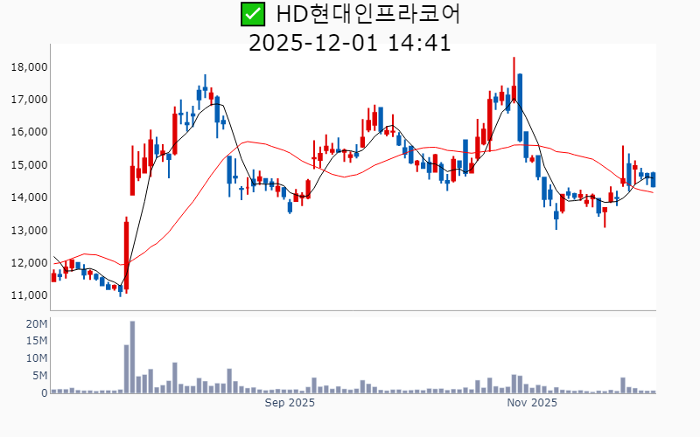Screen dimensions: 700x437
Task: Select the 16,000 price axis label
Action: pos(30,132)
